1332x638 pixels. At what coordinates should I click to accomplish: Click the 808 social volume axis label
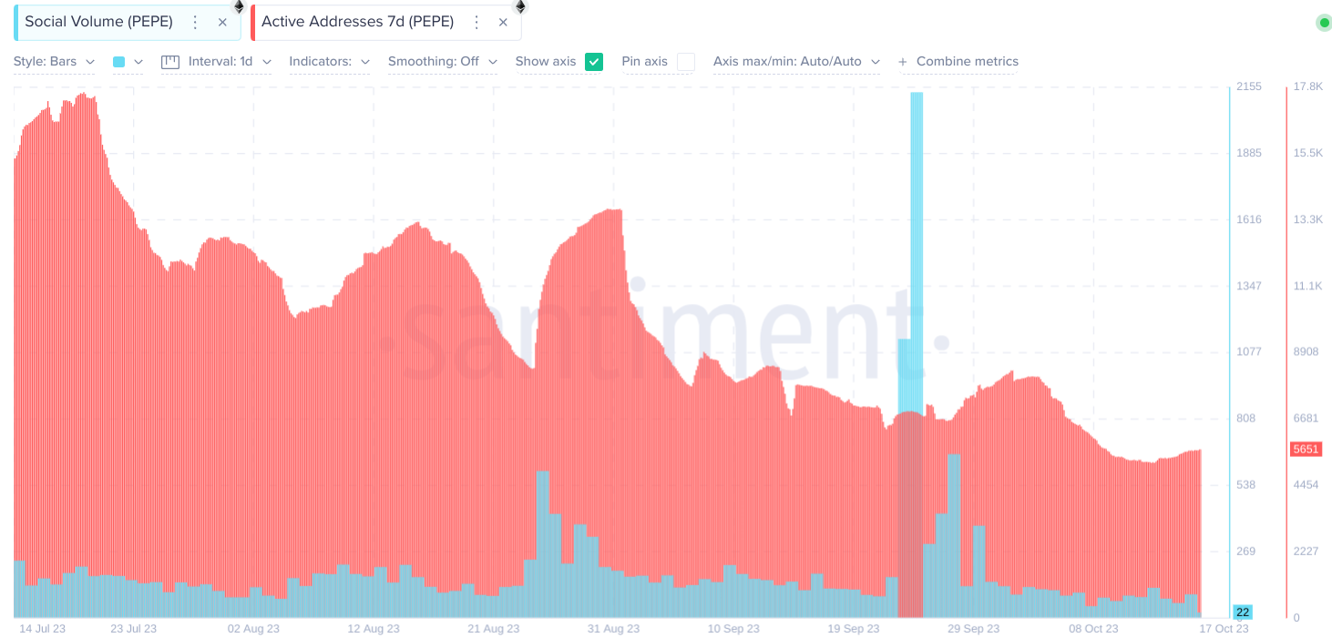pos(1245,419)
